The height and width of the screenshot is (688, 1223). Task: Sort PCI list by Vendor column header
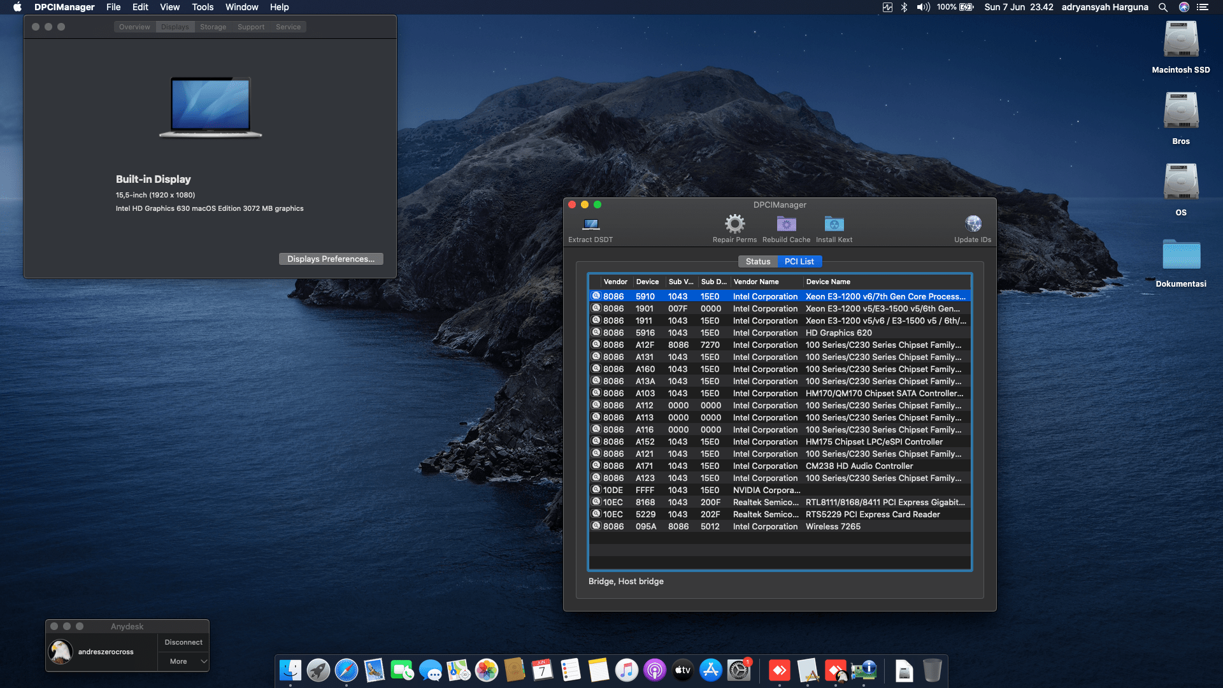pyautogui.click(x=615, y=282)
